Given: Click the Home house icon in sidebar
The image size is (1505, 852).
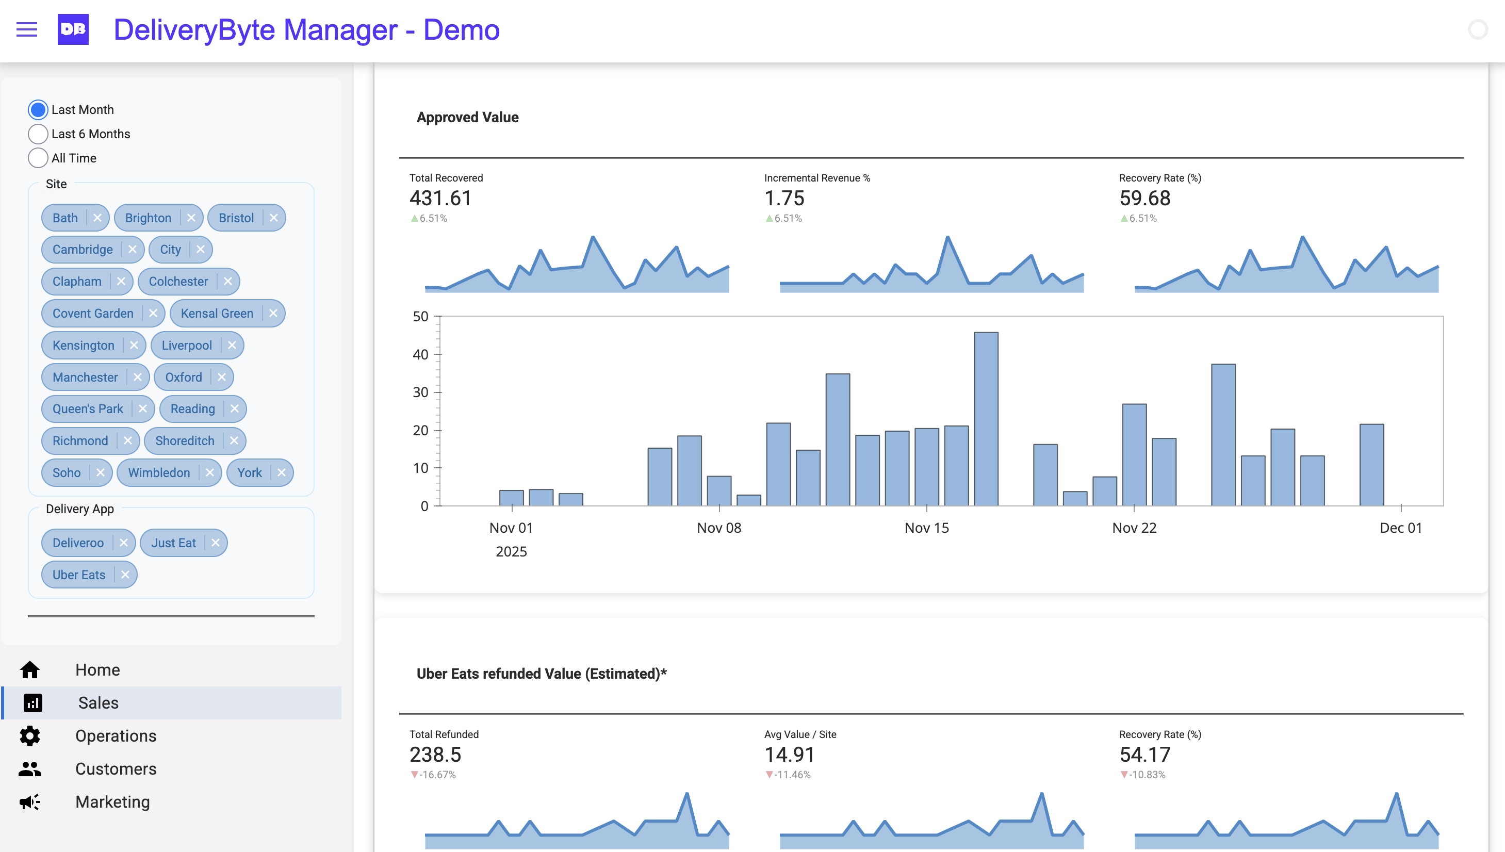Looking at the screenshot, I should coord(30,669).
